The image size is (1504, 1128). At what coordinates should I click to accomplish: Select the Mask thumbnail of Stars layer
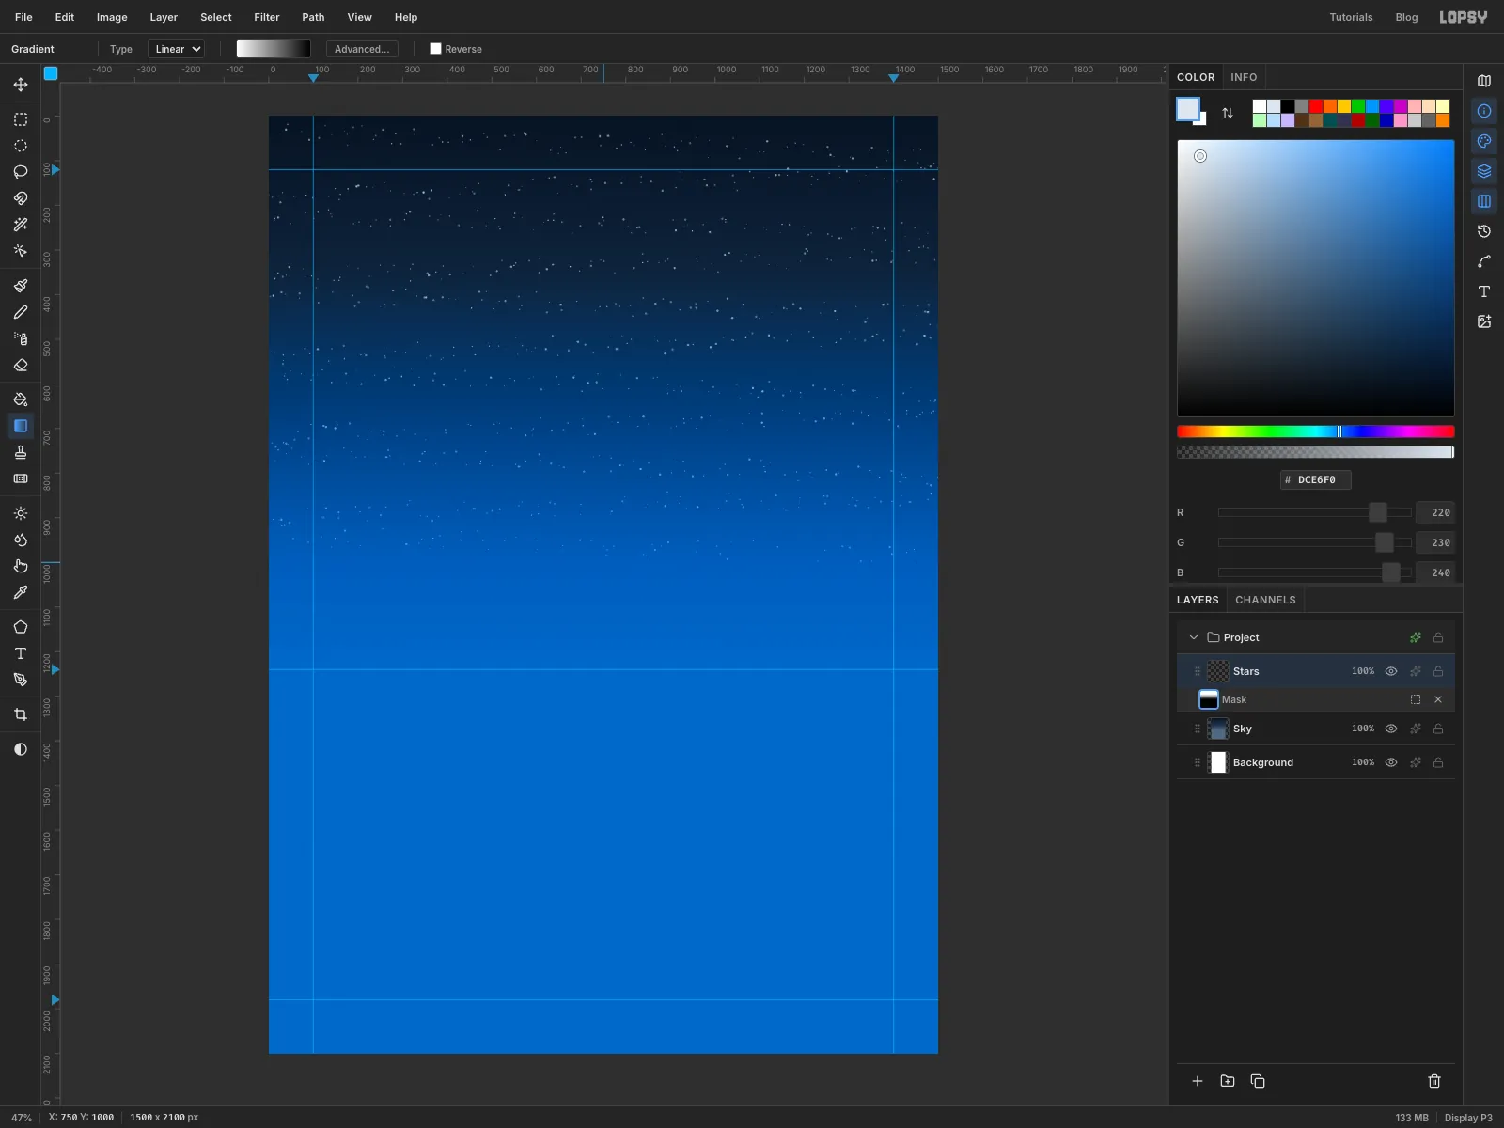1209,699
